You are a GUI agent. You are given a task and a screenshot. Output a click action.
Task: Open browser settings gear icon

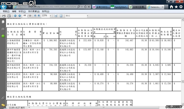click(x=181, y=7)
